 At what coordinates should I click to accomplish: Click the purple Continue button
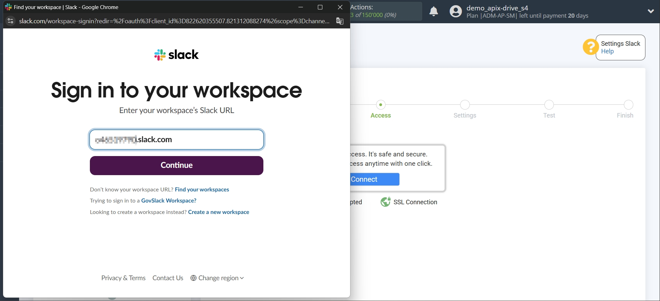tap(177, 165)
